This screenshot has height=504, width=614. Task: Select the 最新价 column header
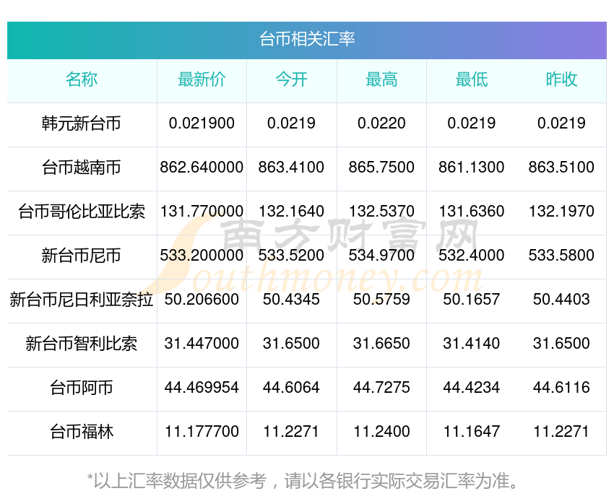coord(202,80)
